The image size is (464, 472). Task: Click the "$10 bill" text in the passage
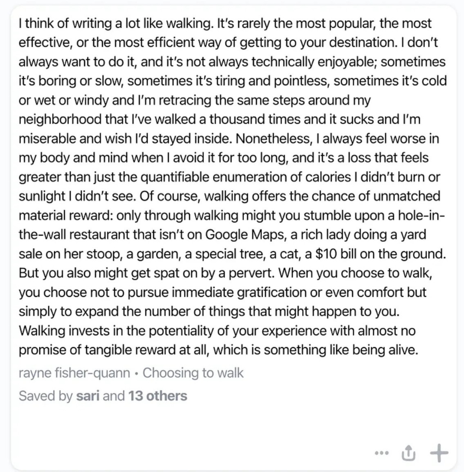336,254
